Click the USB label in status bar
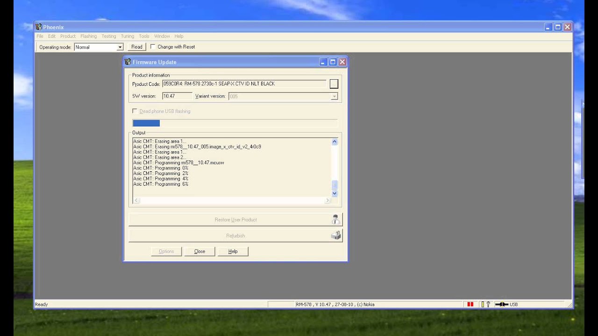The width and height of the screenshot is (598, 336). point(513,304)
